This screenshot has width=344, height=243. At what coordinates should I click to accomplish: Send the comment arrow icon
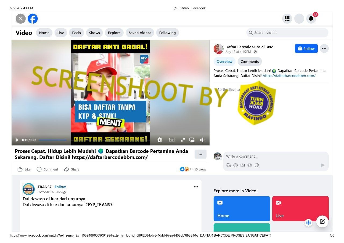[323, 165]
